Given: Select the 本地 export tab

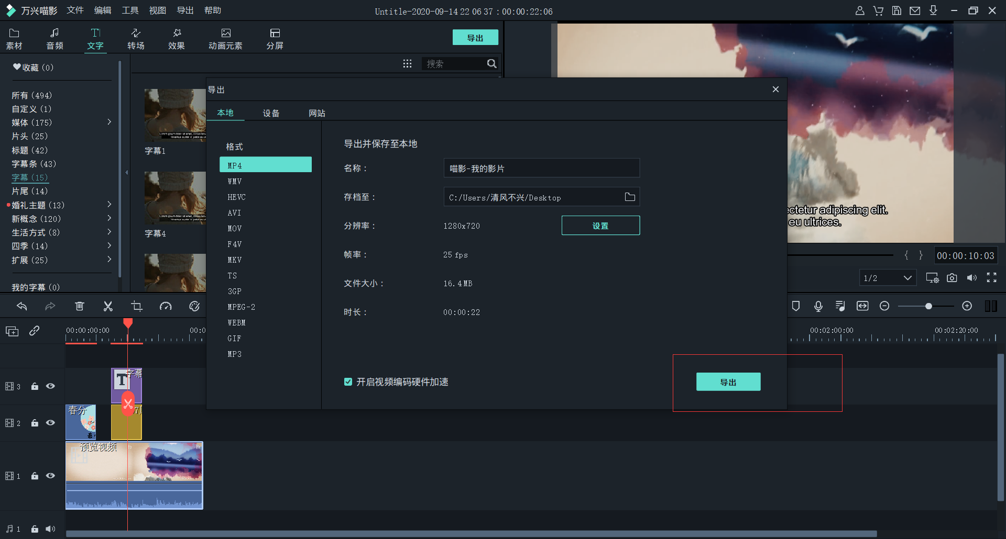Looking at the screenshot, I should pyautogui.click(x=225, y=113).
